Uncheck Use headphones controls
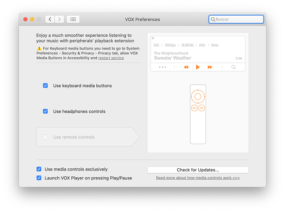285x212 pixels. (45, 111)
